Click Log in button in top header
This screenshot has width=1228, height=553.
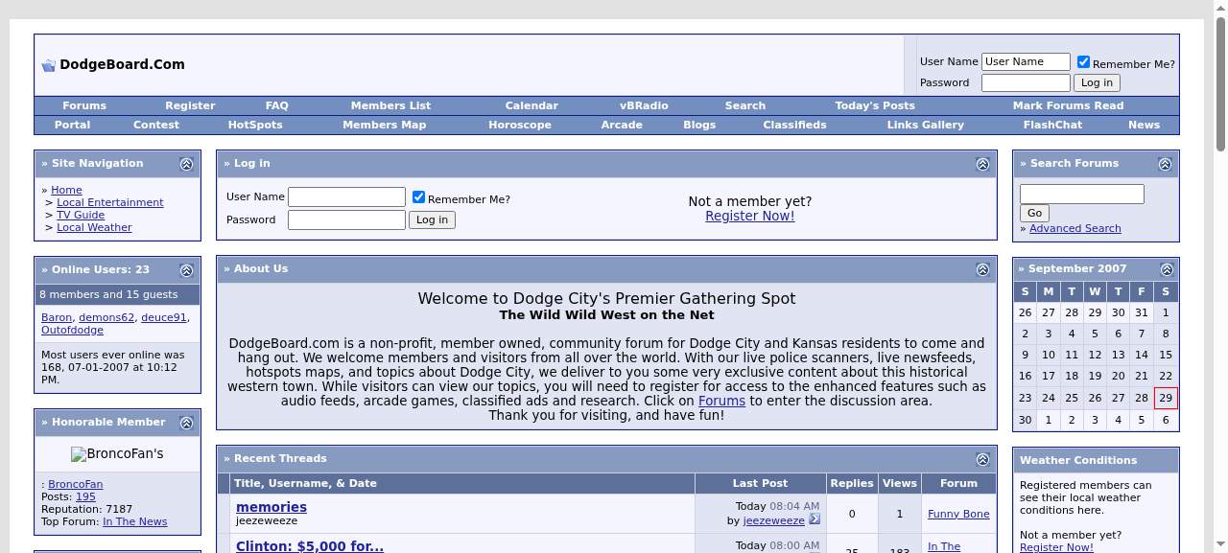click(x=1097, y=82)
